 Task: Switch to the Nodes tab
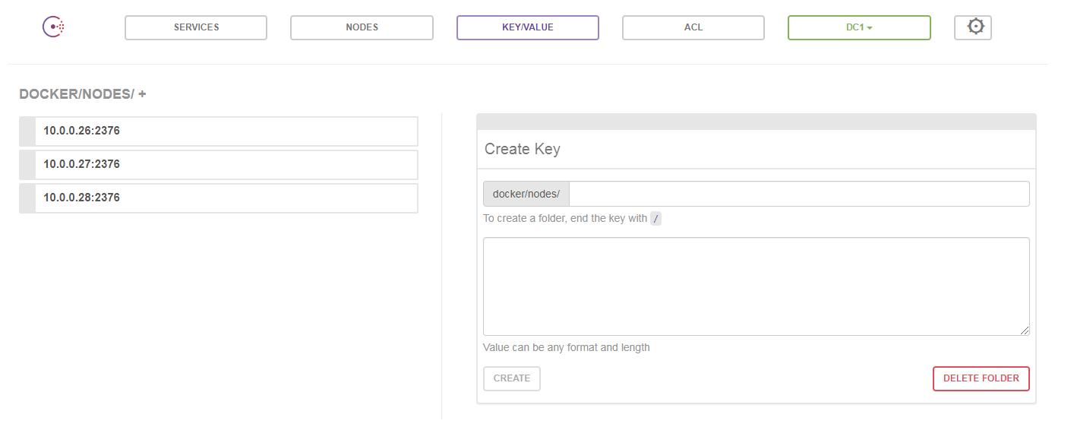[x=362, y=27]
